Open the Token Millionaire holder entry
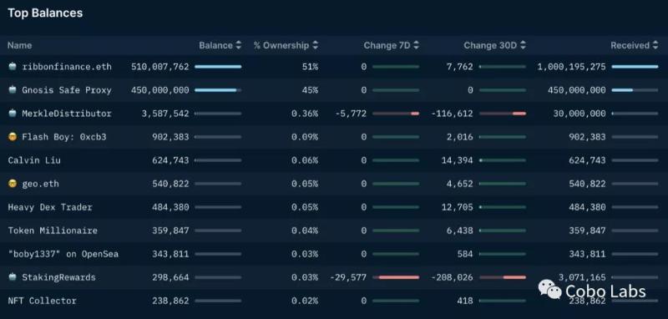Image resolution: width=668 pixels, height=319 pixels. [53, 230]
